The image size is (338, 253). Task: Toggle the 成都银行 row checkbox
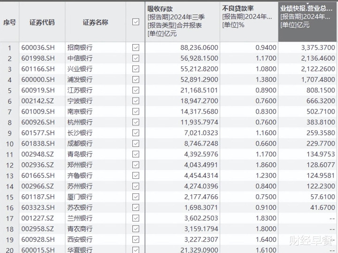136,144
